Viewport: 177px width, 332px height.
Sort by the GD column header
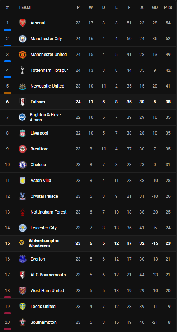(155, 8)
